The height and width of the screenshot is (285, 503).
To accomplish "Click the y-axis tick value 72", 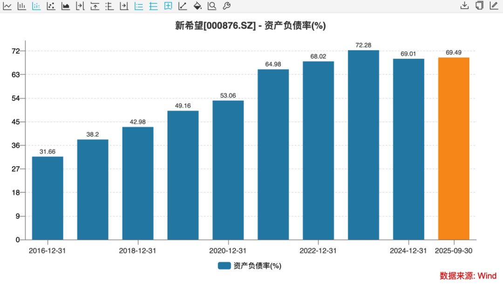I will click(16, 51).
